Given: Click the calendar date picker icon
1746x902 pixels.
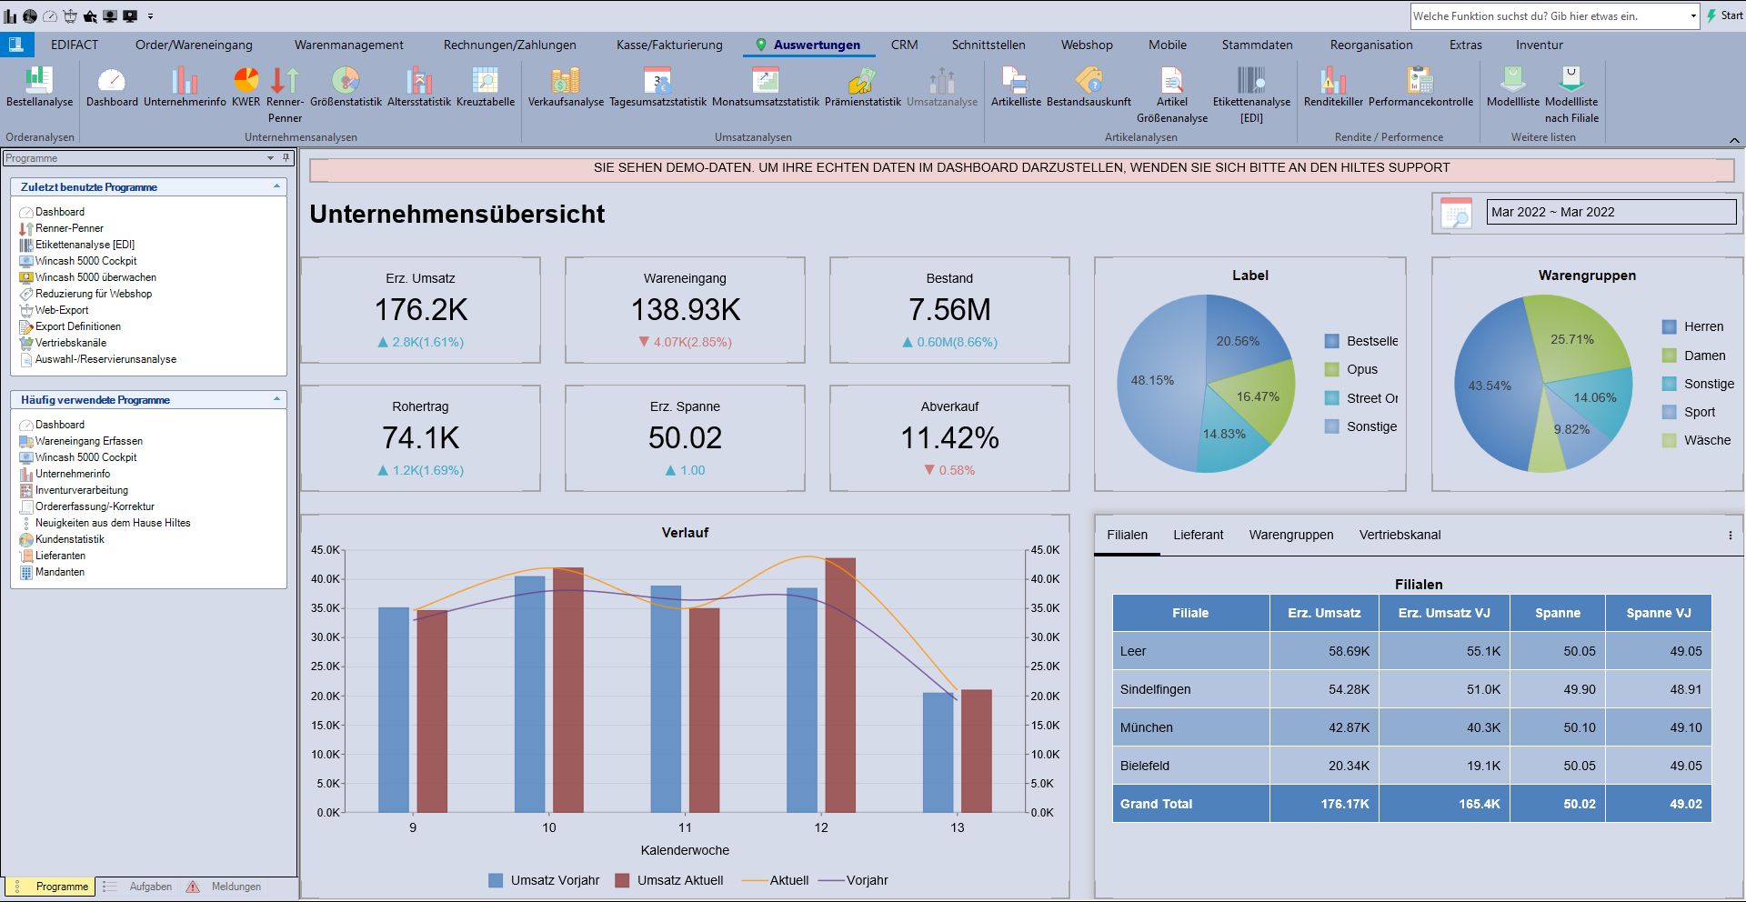Looking at the screenshot, I should point(1456,213).
